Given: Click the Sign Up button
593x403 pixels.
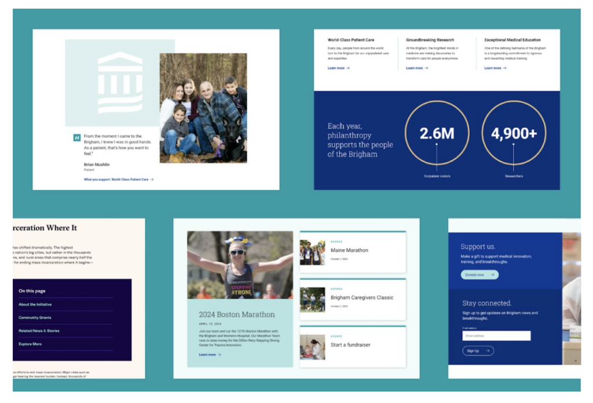Looking at the screenshot, I should click(x=478, y=351).
